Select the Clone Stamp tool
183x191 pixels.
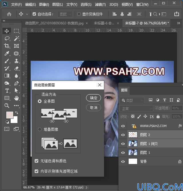16,61
